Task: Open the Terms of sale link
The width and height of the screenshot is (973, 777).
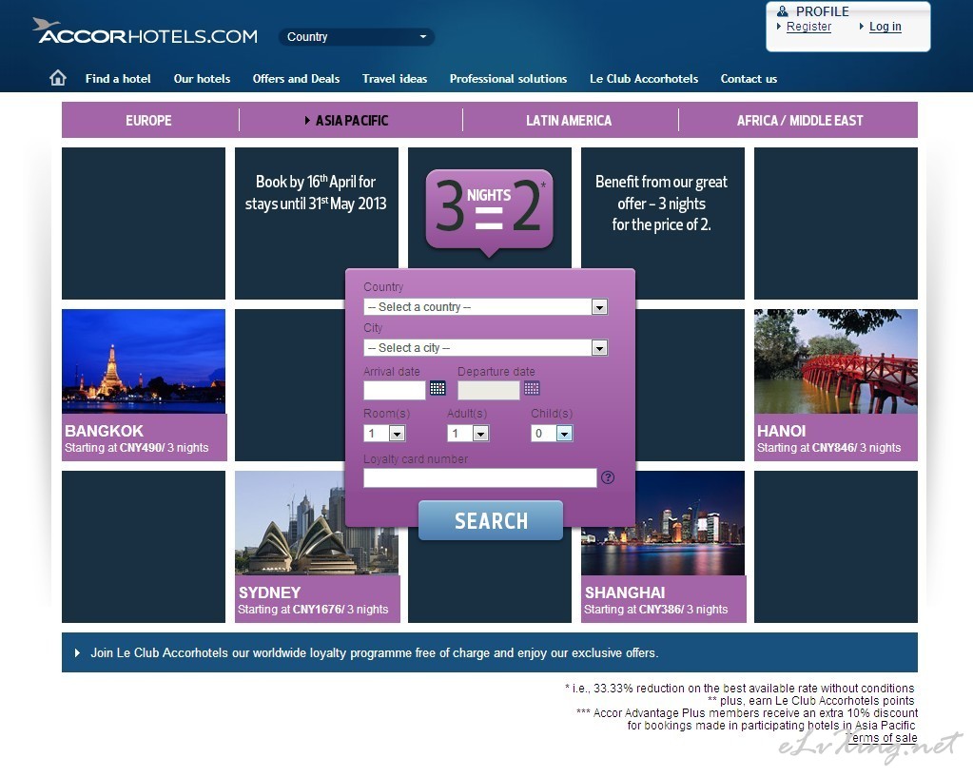Action: (881, 738)
